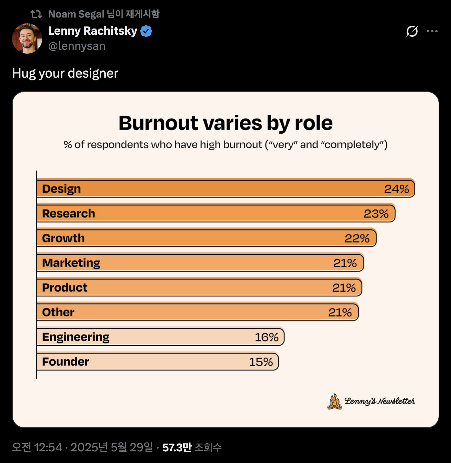451x463 pixels.
Task: Click the Growth 22% bar
Action: (207, 238)
